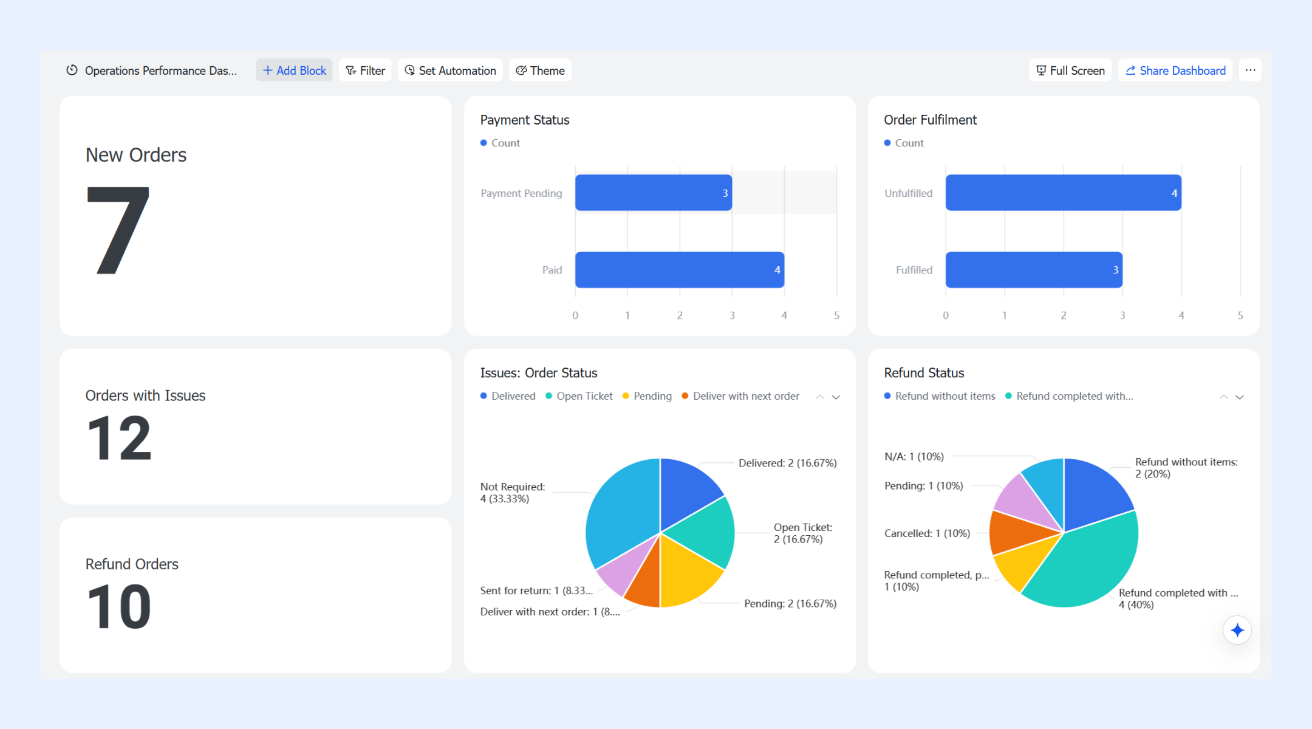Expand next legend page in Refund Status
1312x729 pixels.
tap(1240, 397)
